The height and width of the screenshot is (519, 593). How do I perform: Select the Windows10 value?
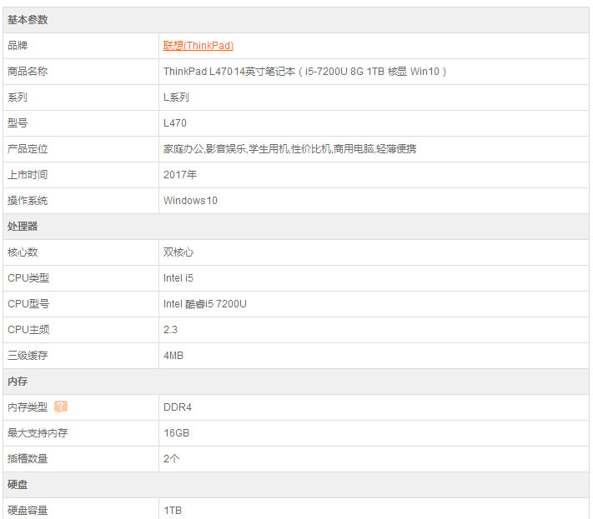click(x=190, y=201)
